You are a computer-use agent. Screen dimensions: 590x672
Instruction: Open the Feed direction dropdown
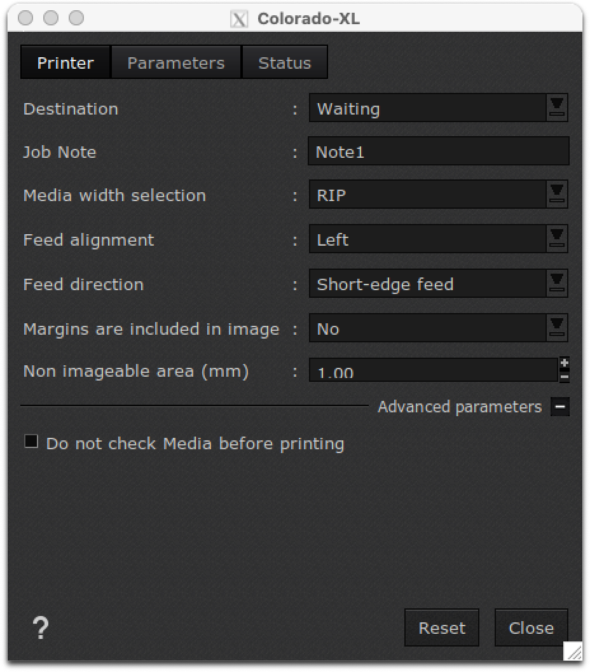[439, 284]
